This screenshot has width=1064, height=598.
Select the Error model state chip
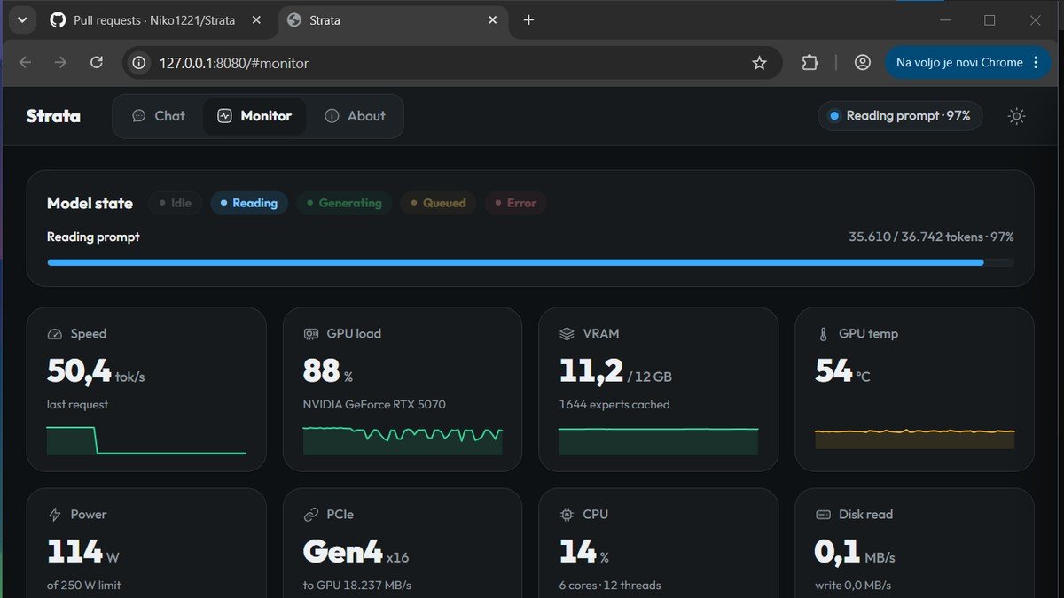[515, 203]
